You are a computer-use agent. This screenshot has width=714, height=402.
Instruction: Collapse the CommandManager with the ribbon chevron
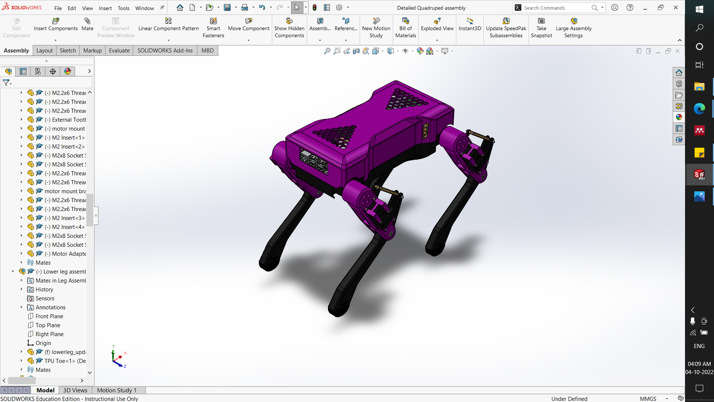tap(680, 40)
